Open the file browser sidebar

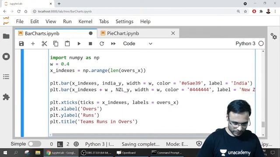tap(6, 36)
